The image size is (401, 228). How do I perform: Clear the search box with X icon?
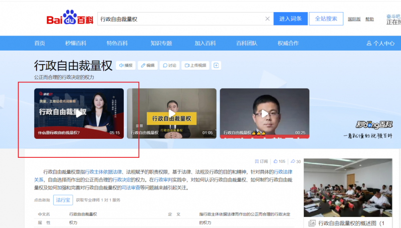click(x=267, y=19)
